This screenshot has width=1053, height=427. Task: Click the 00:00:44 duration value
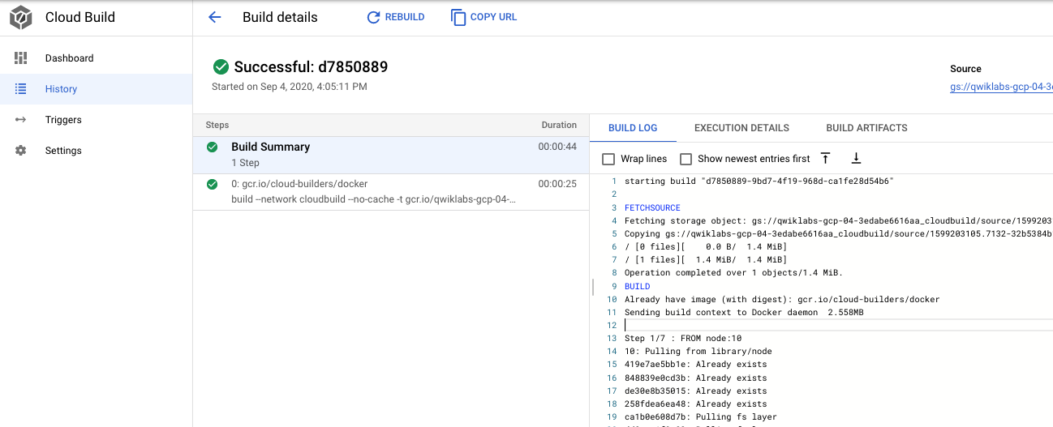point(557,147)
